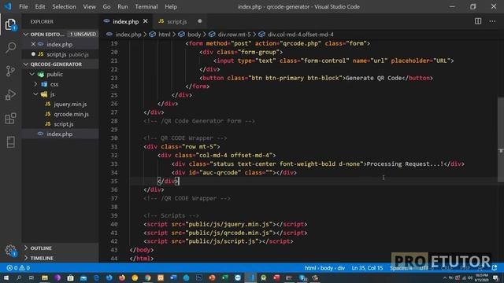Screen dimensions: 504x283
Task: Click the body breadcrumb segment
Action: pyautogui.click(x=195, y=35)
